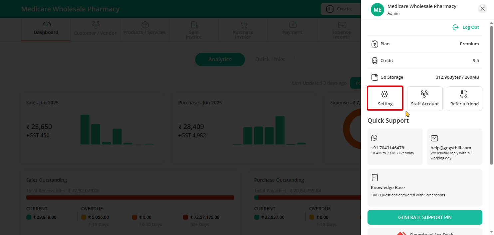Image resolution: width=494 pixels, height=235 pixels.
Task: Click the Purchase Outstanding payables bar
Action: (x=308, y=198)
